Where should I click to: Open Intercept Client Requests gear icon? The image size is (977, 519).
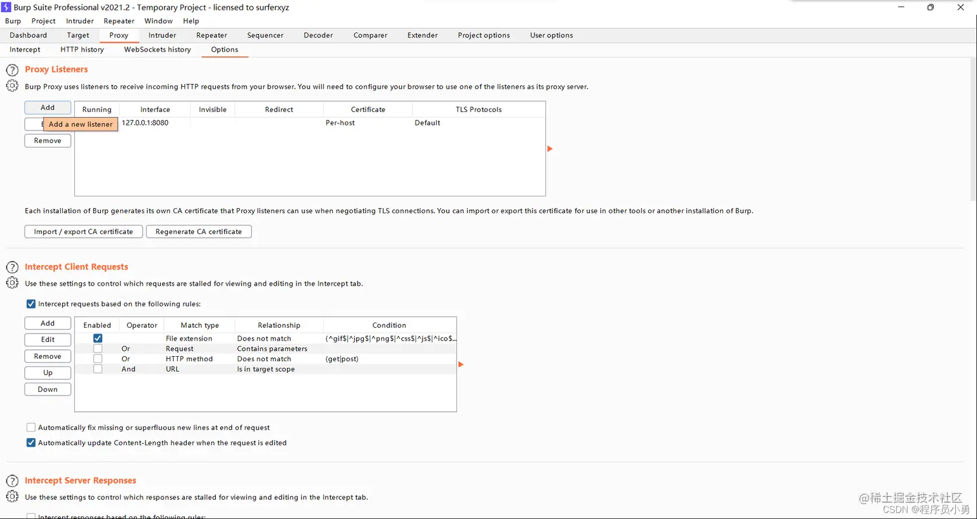click(x=12, y=282)
